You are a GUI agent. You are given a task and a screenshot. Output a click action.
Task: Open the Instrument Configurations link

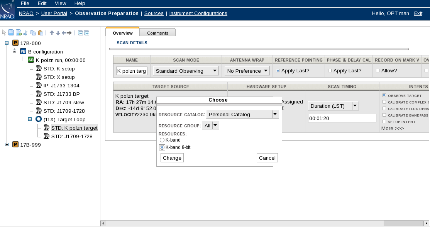coord(198,13)
